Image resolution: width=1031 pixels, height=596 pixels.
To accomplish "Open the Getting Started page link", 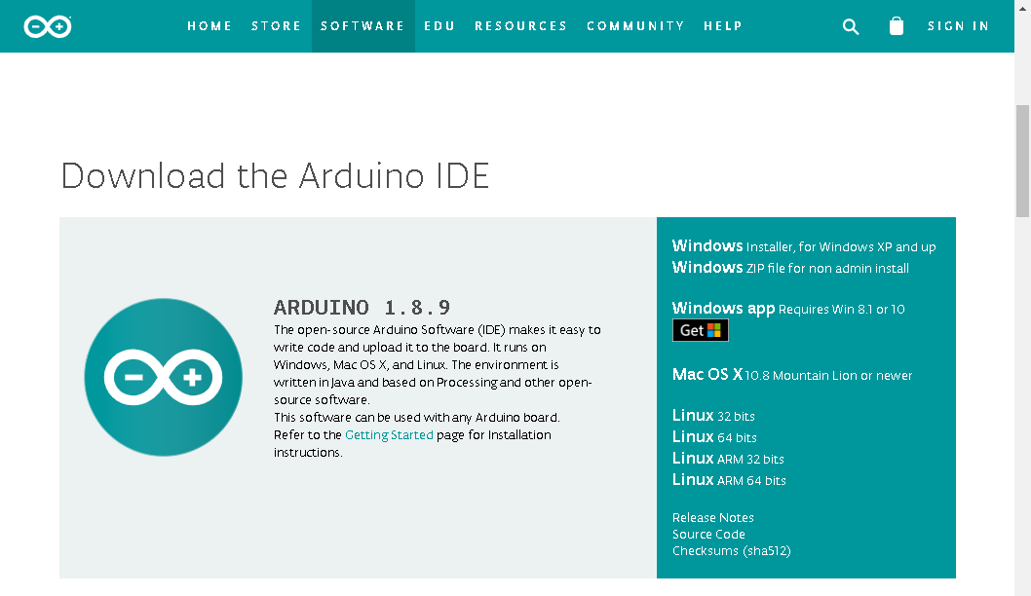I will [x=389, y=435].
